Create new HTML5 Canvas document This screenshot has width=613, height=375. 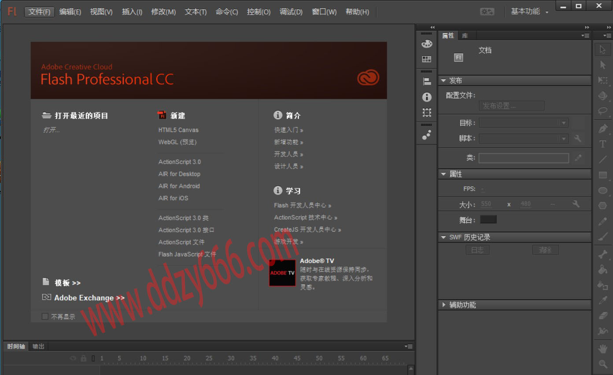pos(178,130)
